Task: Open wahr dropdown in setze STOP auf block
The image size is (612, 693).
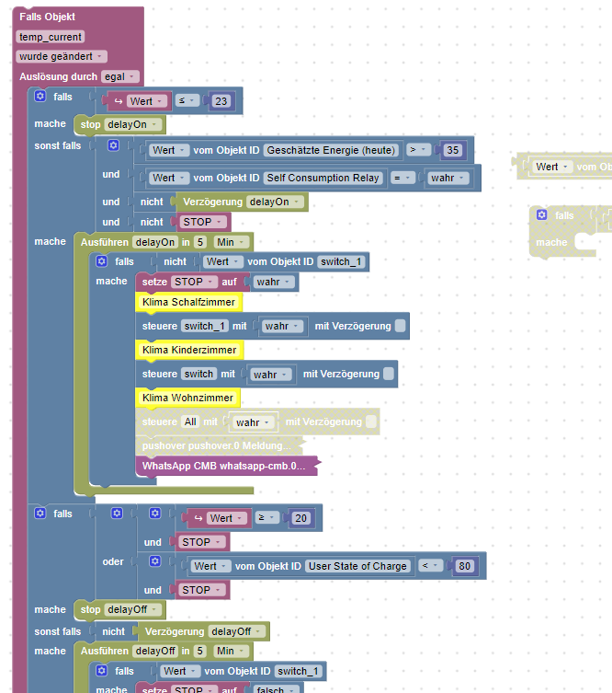Action: tap(274, 282)
